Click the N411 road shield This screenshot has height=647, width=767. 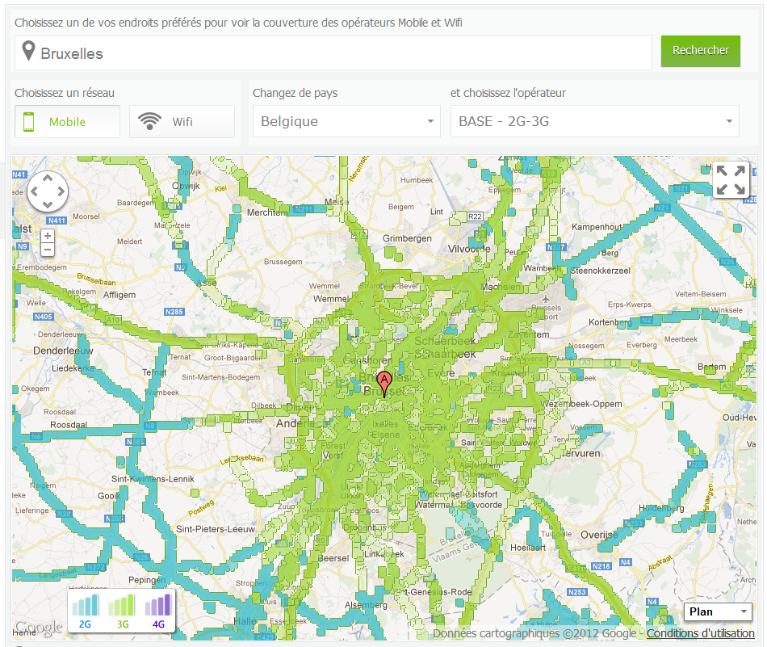click(57, 221)
